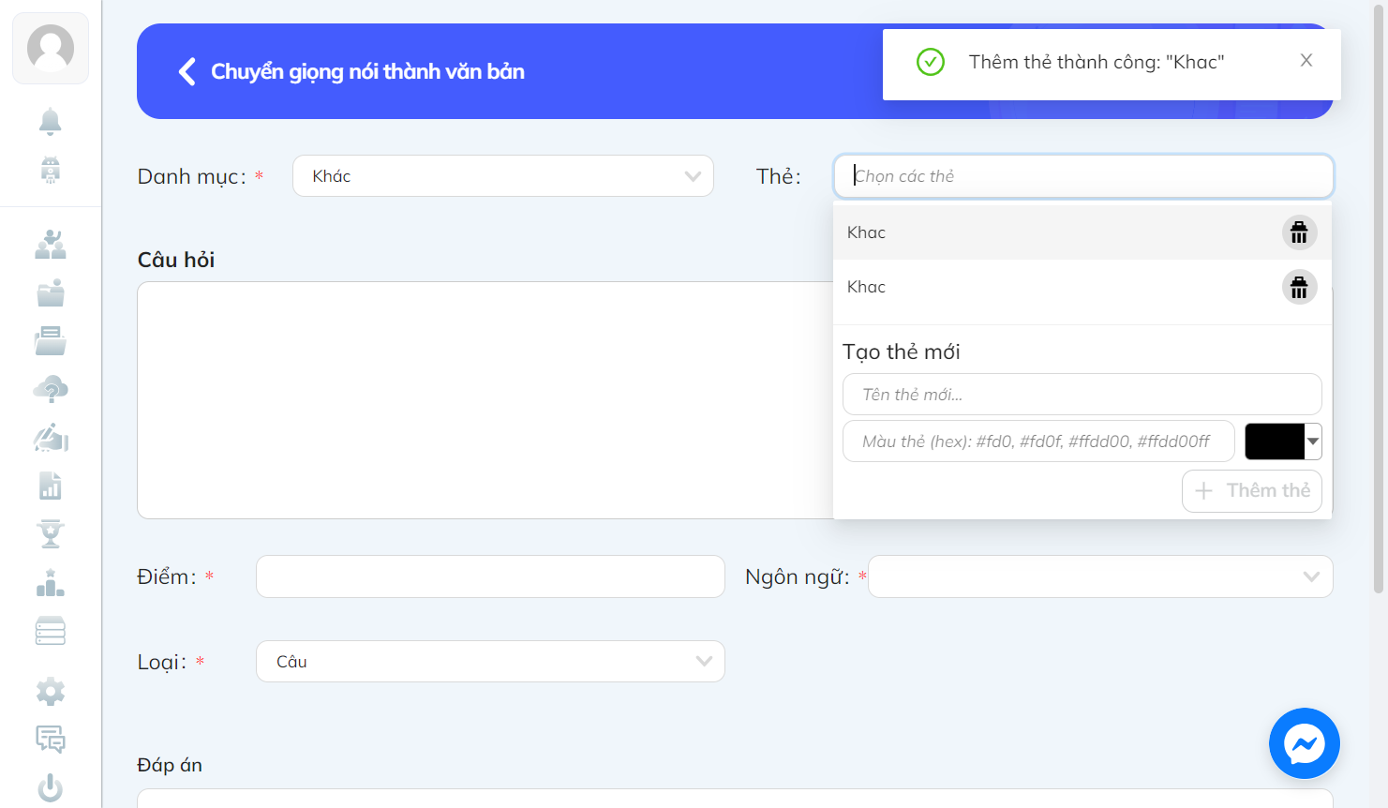
Task: Click the Tạo thẻ mới heading
Action: coord(902,352)
